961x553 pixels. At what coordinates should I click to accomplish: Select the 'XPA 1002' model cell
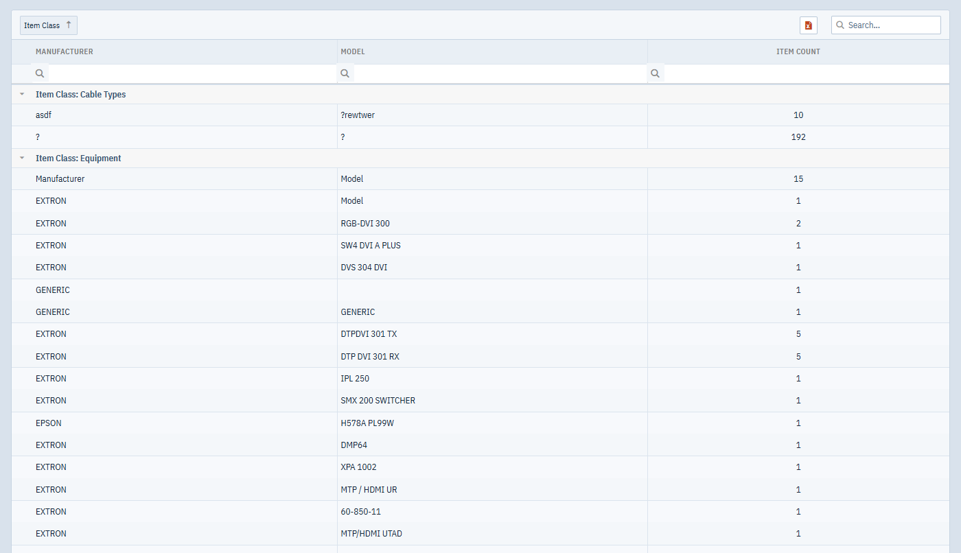tap(492, 467)
